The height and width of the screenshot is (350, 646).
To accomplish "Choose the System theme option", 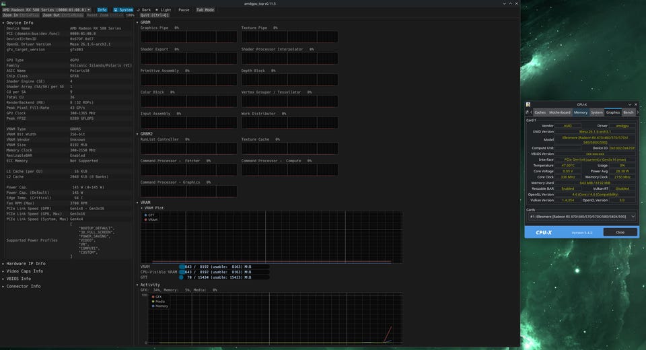I will pyautogui.click(x=123, y=9).
